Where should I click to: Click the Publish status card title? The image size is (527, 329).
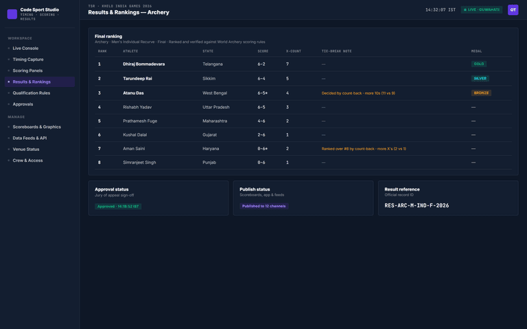click(255, 189)
